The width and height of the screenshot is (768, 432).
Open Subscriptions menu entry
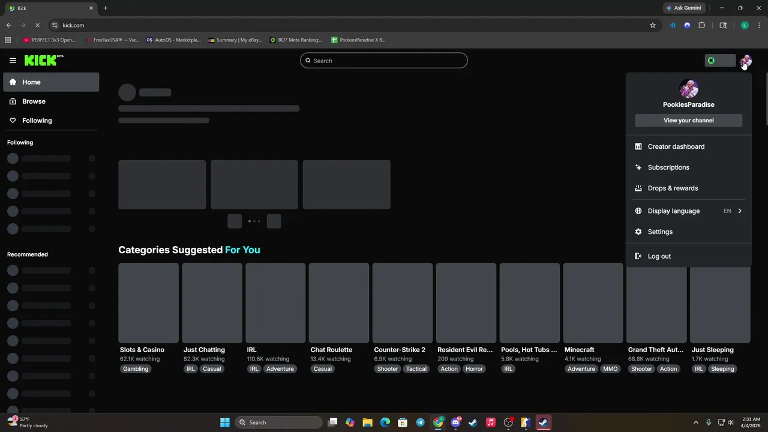[x=689, y=167]
